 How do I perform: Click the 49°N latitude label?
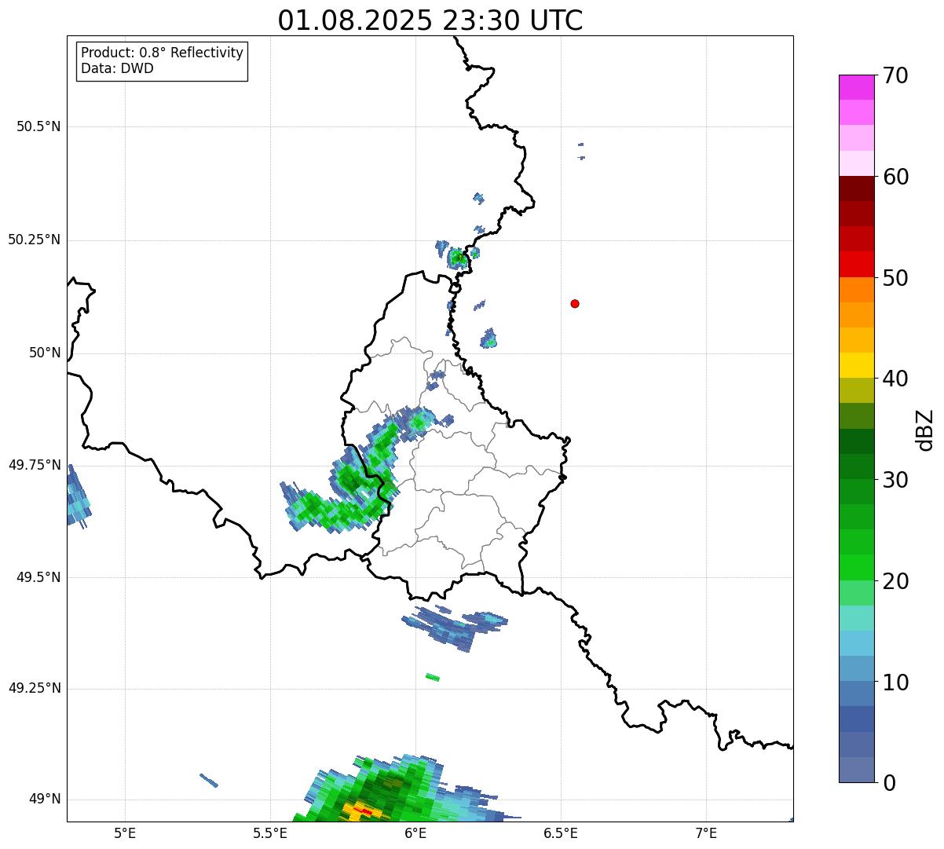click(45, 800)
